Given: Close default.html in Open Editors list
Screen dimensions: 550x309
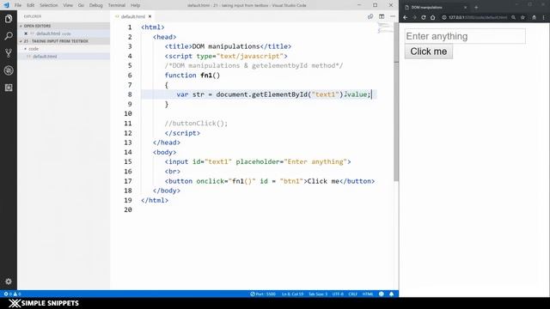Looking at the screenshot, I should (x=26, y=33).
